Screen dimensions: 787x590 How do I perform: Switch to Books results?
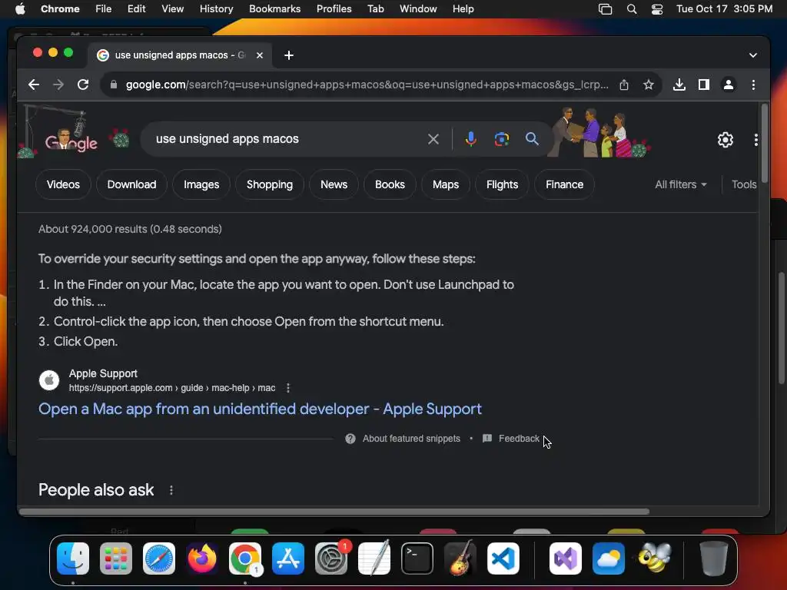(x=390, y=184)
